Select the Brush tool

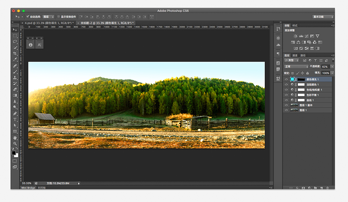[15, 72]
